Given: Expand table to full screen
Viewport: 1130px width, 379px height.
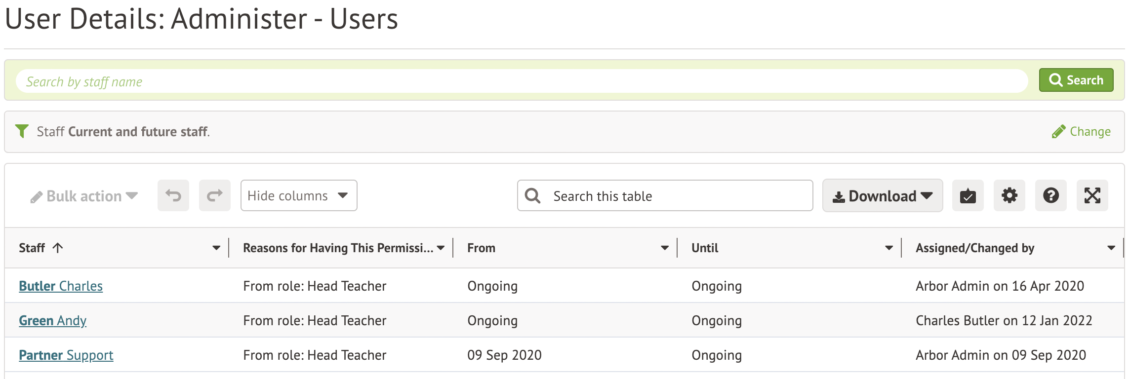Looking at the screenshot, I should (x=1092, y=196).
